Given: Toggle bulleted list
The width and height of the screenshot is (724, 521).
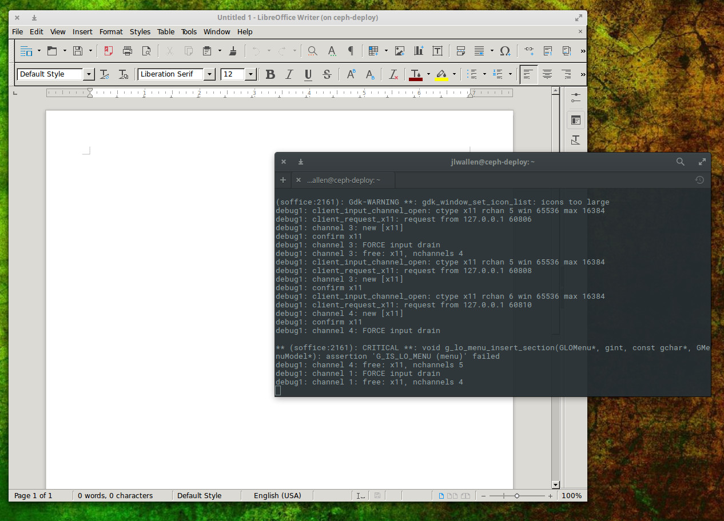Looking at the screenshot, I should click(472, 74).
